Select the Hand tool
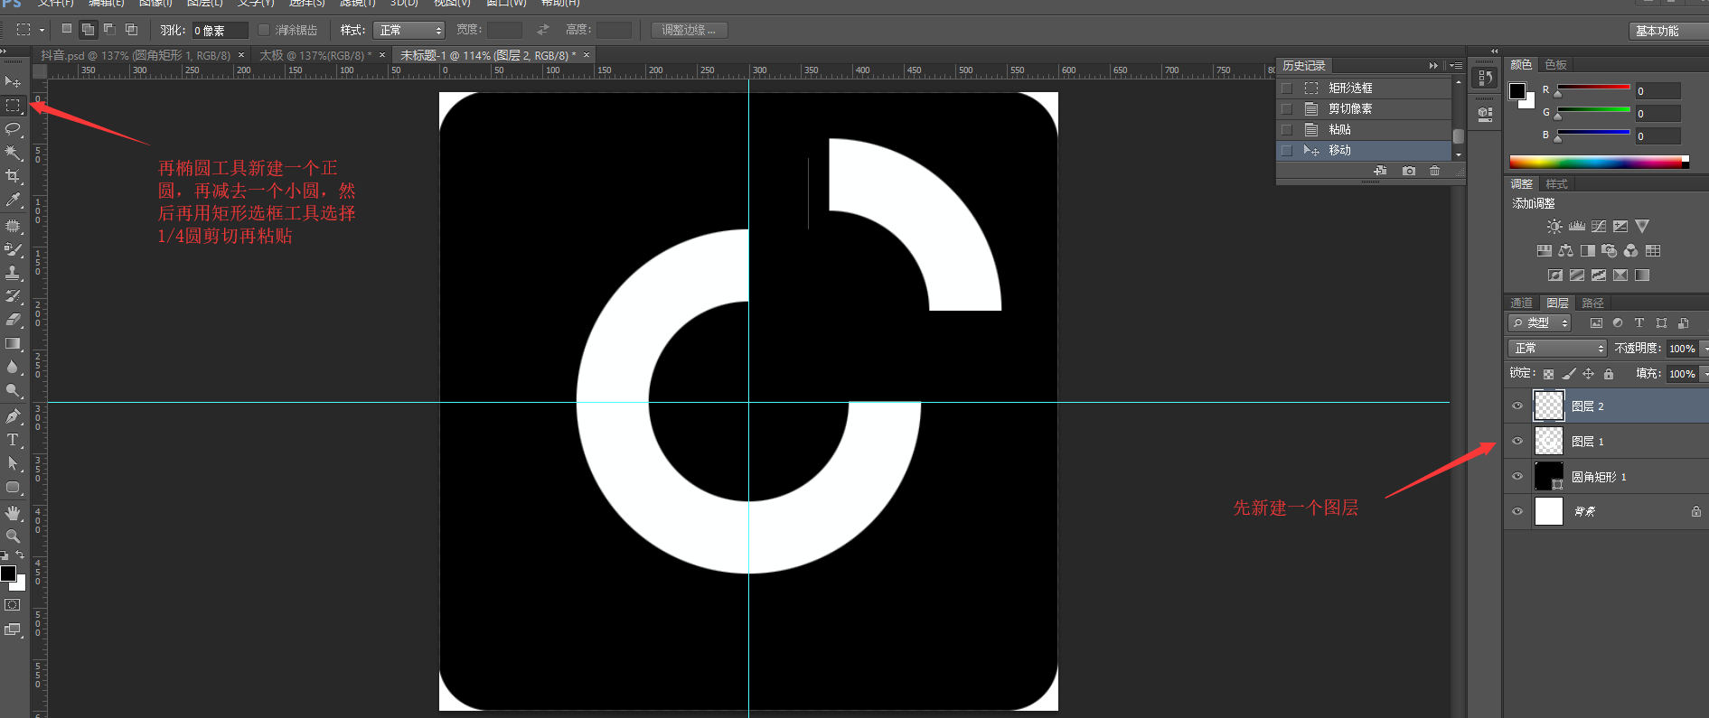Viewport: 1709px width, 718px height. pyautogui.click(x=13, y=513)
